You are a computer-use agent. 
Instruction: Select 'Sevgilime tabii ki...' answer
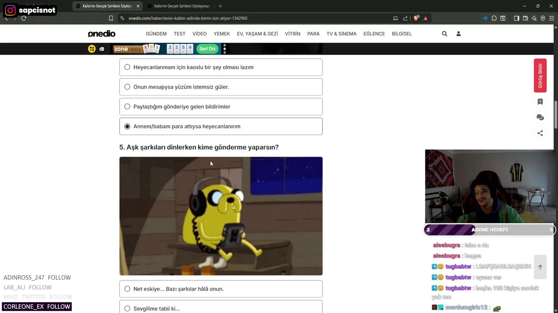click(221, 306)
